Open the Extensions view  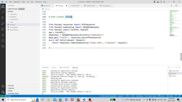click(x=3, y=29)
